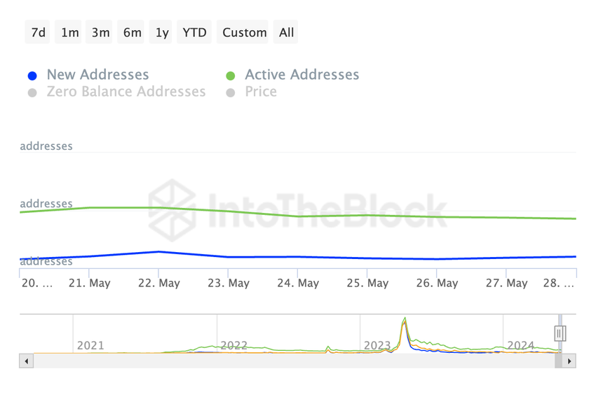The image size is (596, 397).
Task: Click the 22. May point on blue line
Action: click(159, 251)
